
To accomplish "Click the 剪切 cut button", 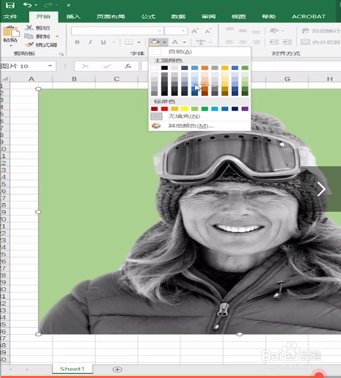I will pyautogui.click(x=37, y=28).
